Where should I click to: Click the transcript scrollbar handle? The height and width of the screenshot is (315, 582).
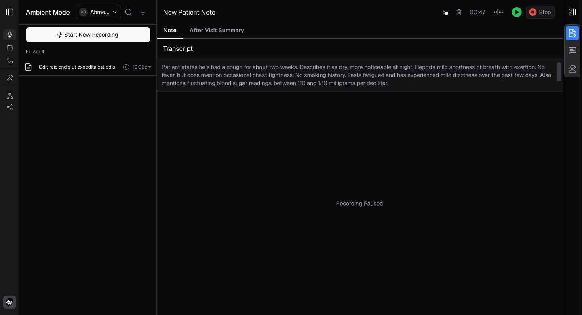pyautogui.click(x=559, y=72)
